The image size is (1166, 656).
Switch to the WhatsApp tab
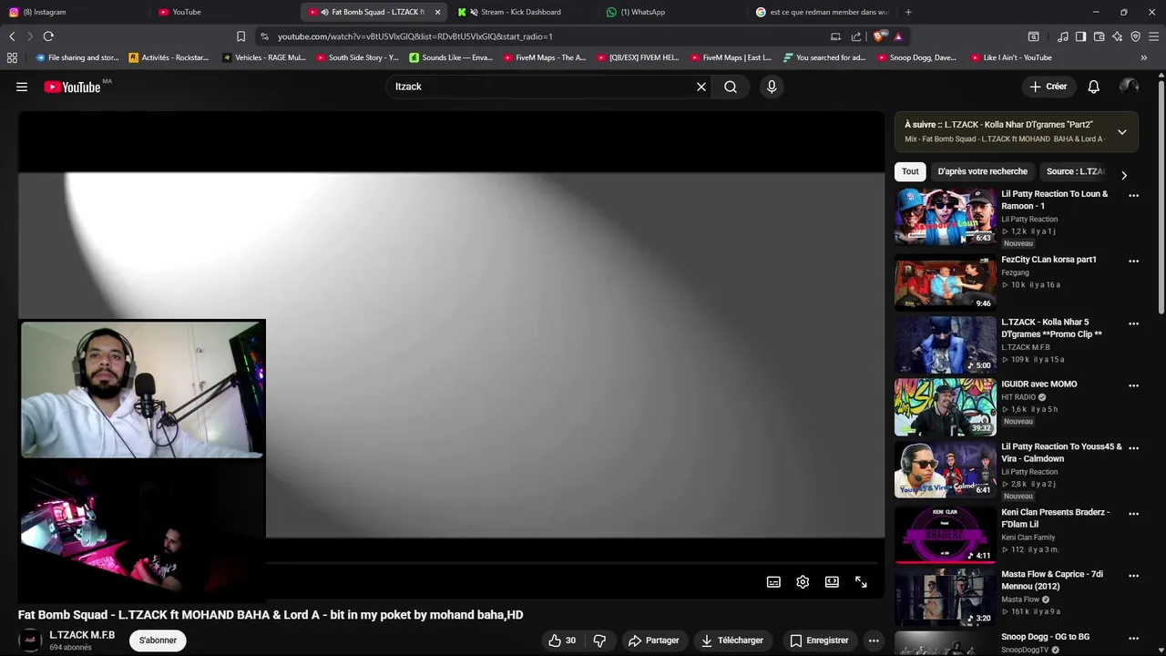point(674,12)
